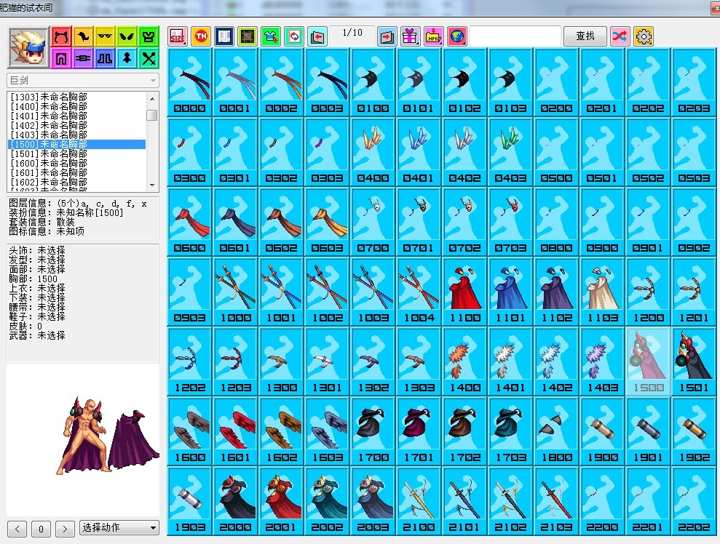Select item thumbnail 0100
Viewport: 720px width, 544px height.
click(x=373, y=82)
